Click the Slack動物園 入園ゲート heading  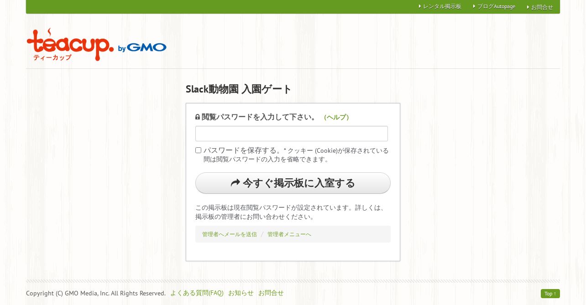(238, 89)
